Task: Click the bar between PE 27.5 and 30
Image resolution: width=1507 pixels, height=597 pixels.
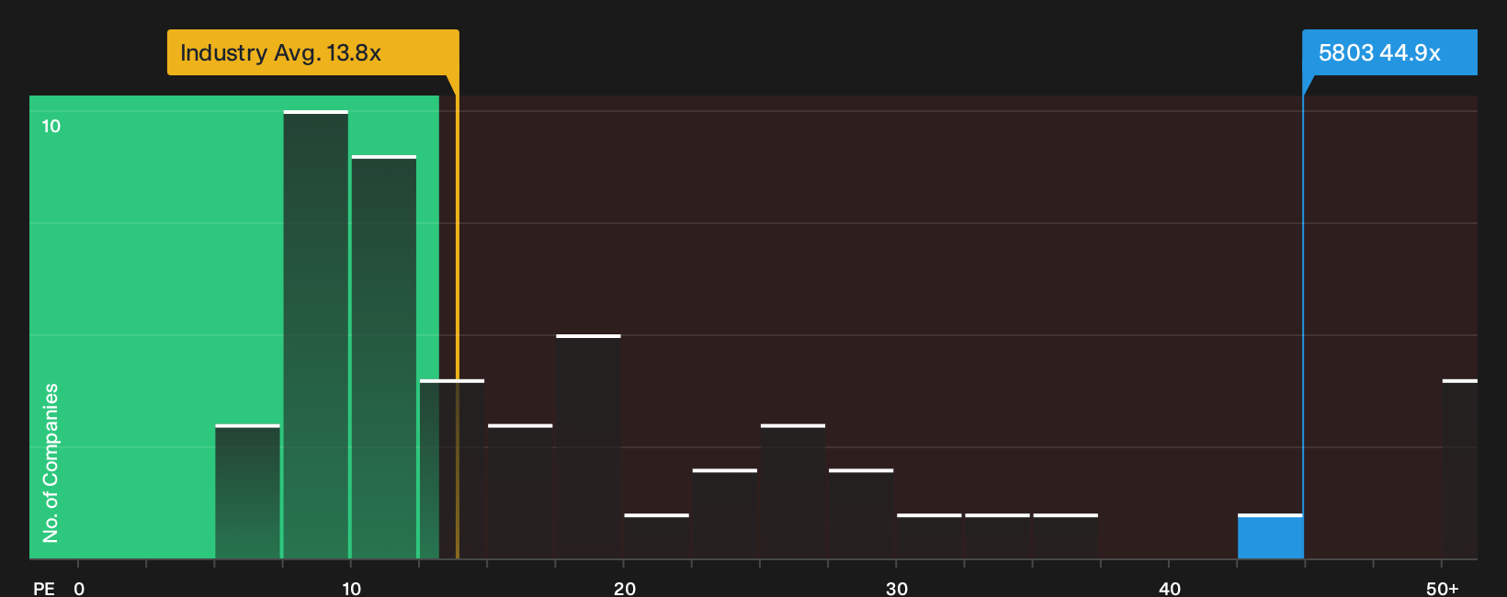Action: coord(861,514)
